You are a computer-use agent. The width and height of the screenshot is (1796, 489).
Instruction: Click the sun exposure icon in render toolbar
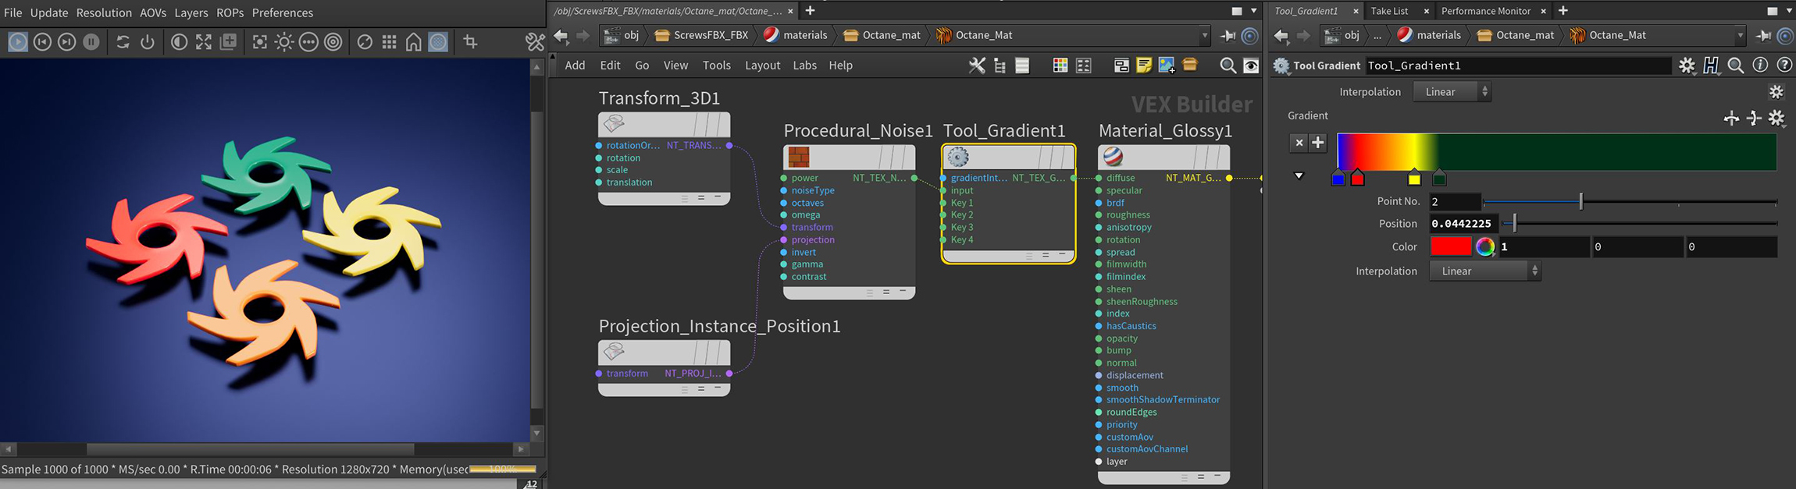(x=284, y=42)
